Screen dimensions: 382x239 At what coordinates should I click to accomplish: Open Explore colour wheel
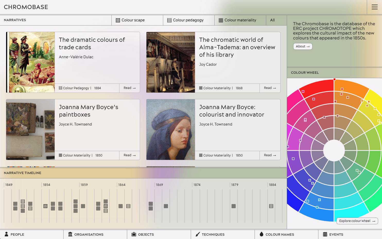point(357,221)
